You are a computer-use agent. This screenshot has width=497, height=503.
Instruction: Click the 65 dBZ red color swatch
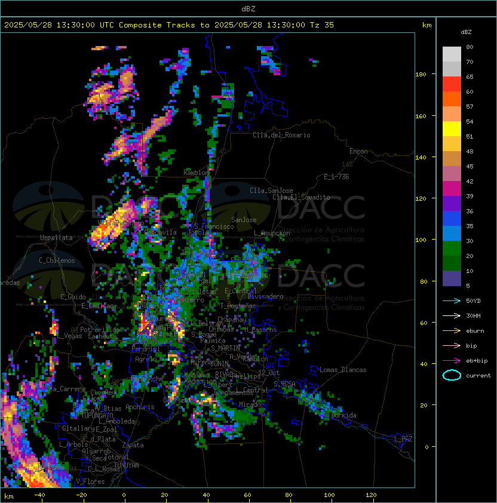pos(452,84)
